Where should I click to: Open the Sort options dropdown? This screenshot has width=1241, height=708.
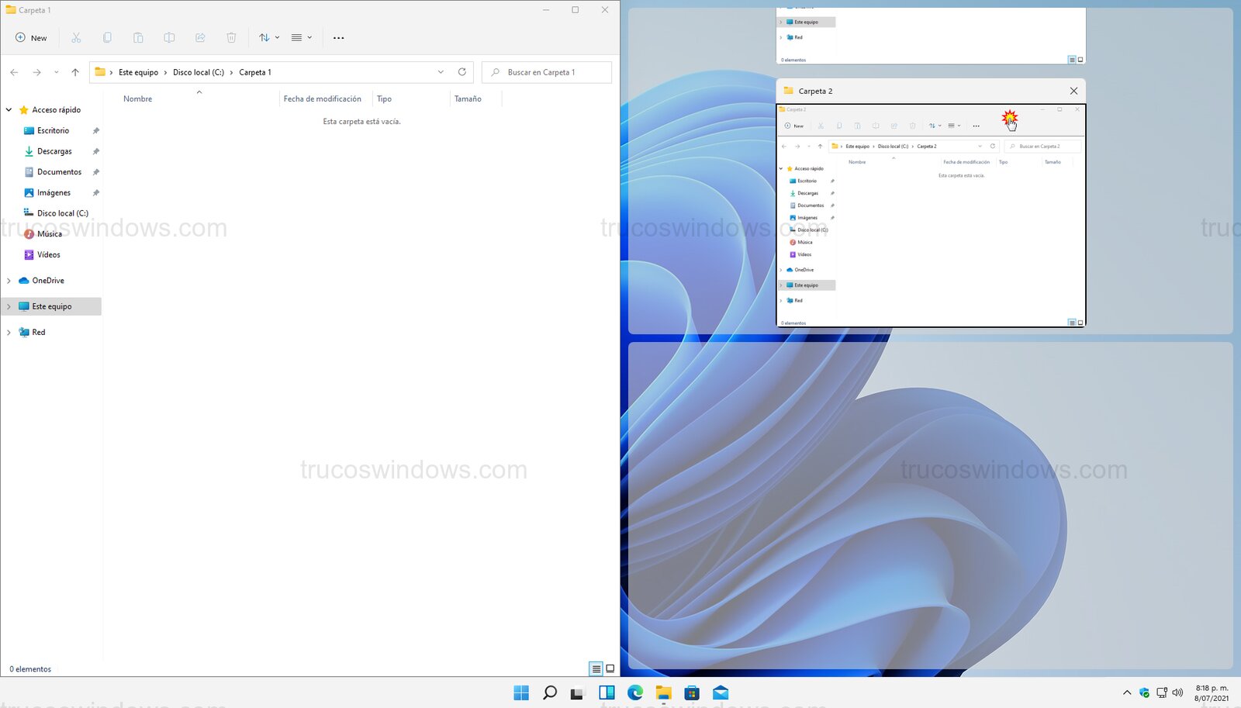pyautogui.click(x=269, y=38)
